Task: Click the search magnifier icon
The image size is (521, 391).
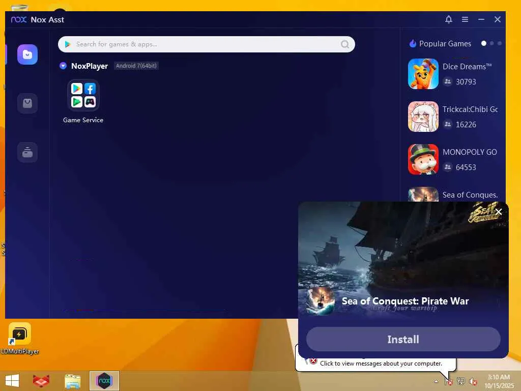Action: [345, 44]
